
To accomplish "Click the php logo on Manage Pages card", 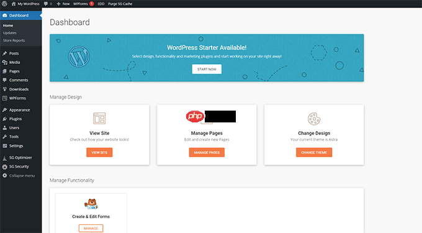I will [x=195, y=116].
